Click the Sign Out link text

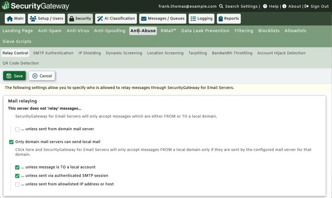(x=319, y=7)
